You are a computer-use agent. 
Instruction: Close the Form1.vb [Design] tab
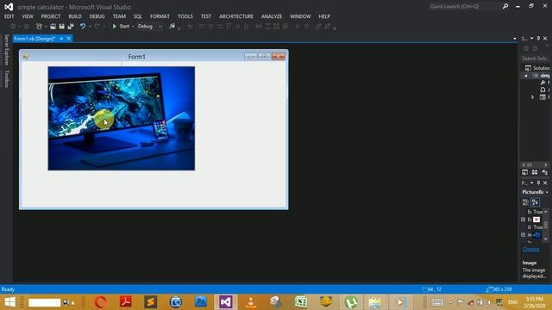pos(69,38)
